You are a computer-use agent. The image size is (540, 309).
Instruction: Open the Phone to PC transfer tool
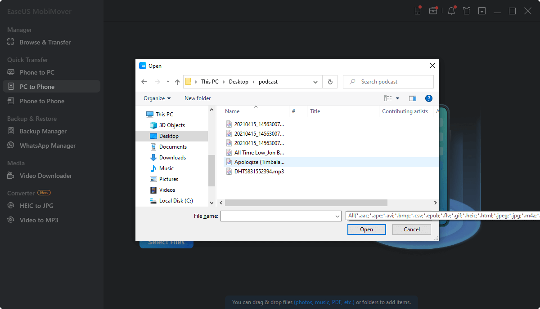(x=37, y=72)
